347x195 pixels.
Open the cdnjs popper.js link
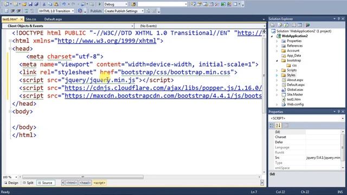coord(163,88)
